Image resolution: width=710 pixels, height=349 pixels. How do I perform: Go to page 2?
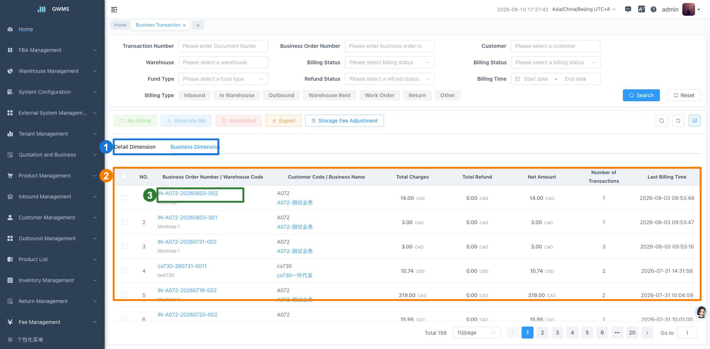(x=543, y=333)
